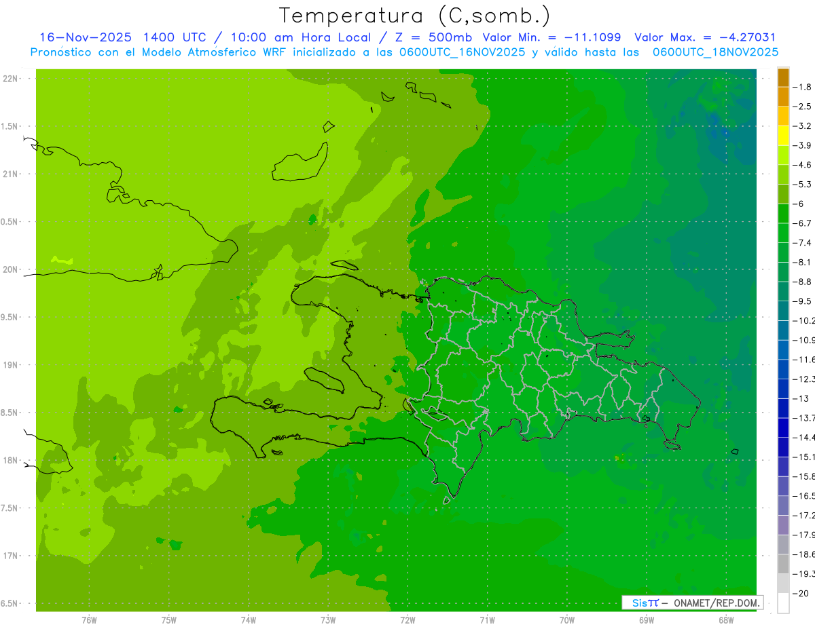Image resolution: width=815 pixels, height=629 pixels.
Task: Pick the green swatch between -6 and -6.7
Action: pos(783,214)
